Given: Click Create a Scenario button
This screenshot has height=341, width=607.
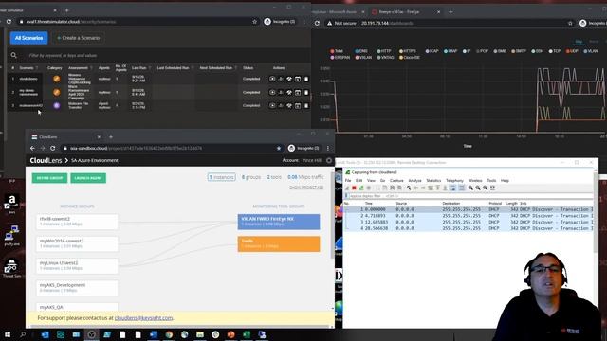Looking at the screenshot, I should tap(79, 38).
